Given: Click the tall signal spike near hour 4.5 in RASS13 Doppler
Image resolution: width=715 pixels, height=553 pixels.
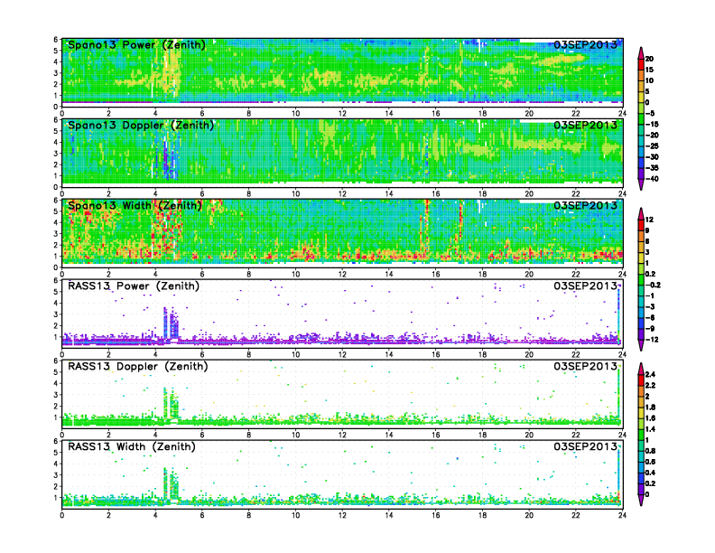Looking at the screenshot, I should pos(165,403).
